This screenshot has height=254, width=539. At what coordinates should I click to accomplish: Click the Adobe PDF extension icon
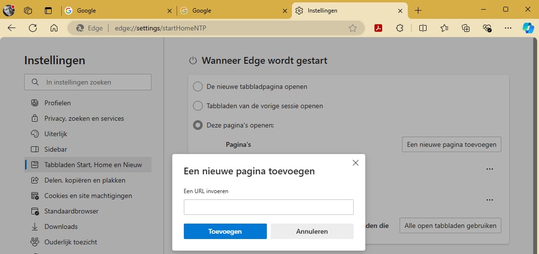378,28
